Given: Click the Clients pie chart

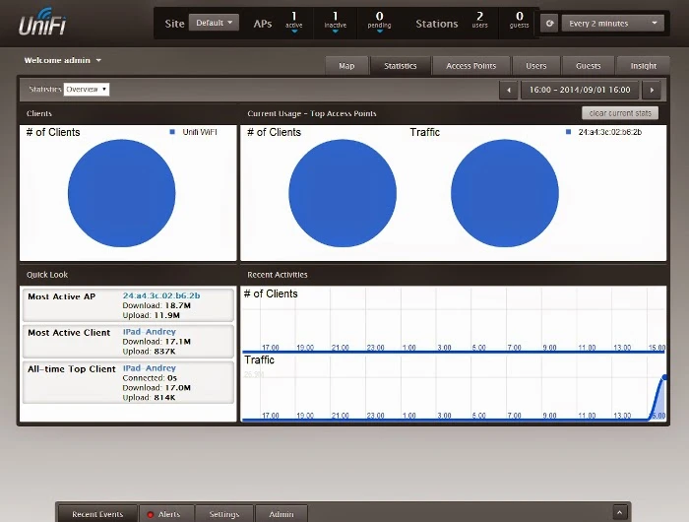Looking at the screenshot, I should coord(122,193).
